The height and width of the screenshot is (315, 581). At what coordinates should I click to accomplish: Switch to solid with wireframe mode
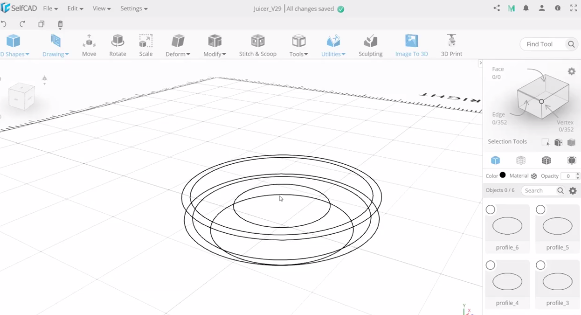click(546, 160)
